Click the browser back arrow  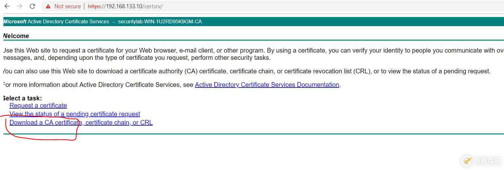7,6
